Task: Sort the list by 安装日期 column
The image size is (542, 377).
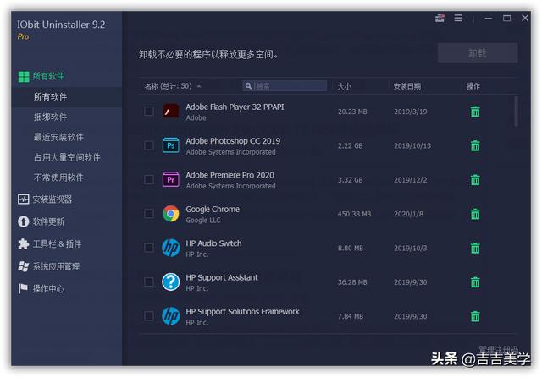Action: [406, 86]
